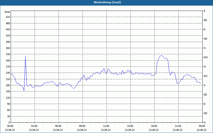Click the broad curve peak just after 18:00
Screen dimensions: 213x133
[161, 55]
